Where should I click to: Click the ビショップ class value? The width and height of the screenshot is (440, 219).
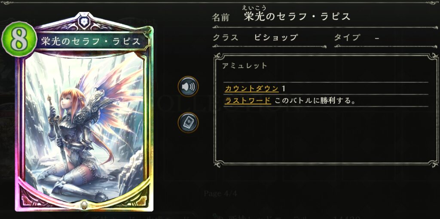(x=275, y=38)
